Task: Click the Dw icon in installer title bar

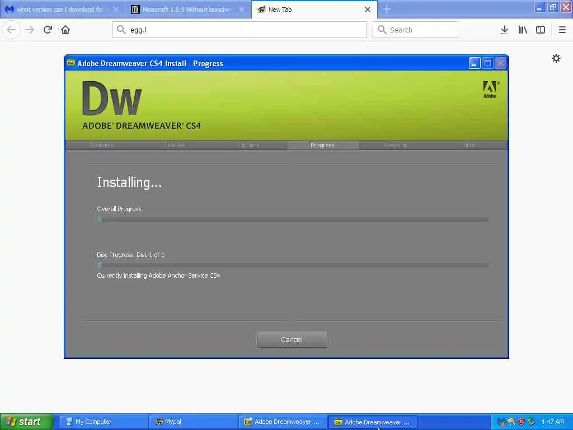Action: [71, 63]
